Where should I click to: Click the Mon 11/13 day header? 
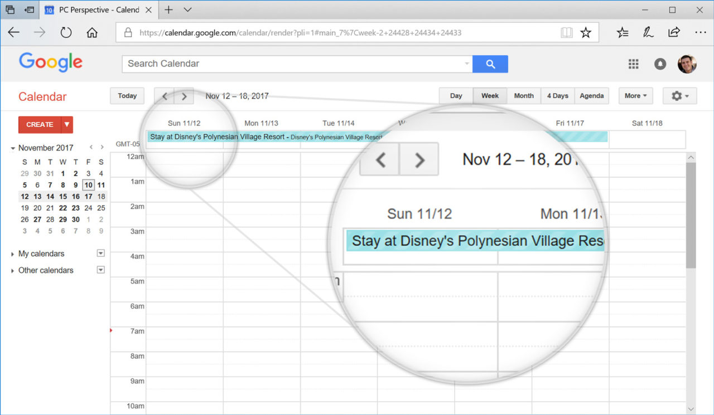(x=261, y=123)
